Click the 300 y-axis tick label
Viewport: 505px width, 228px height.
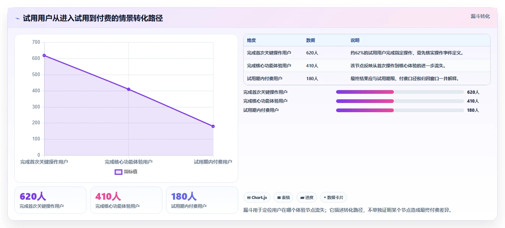(36, 107)
